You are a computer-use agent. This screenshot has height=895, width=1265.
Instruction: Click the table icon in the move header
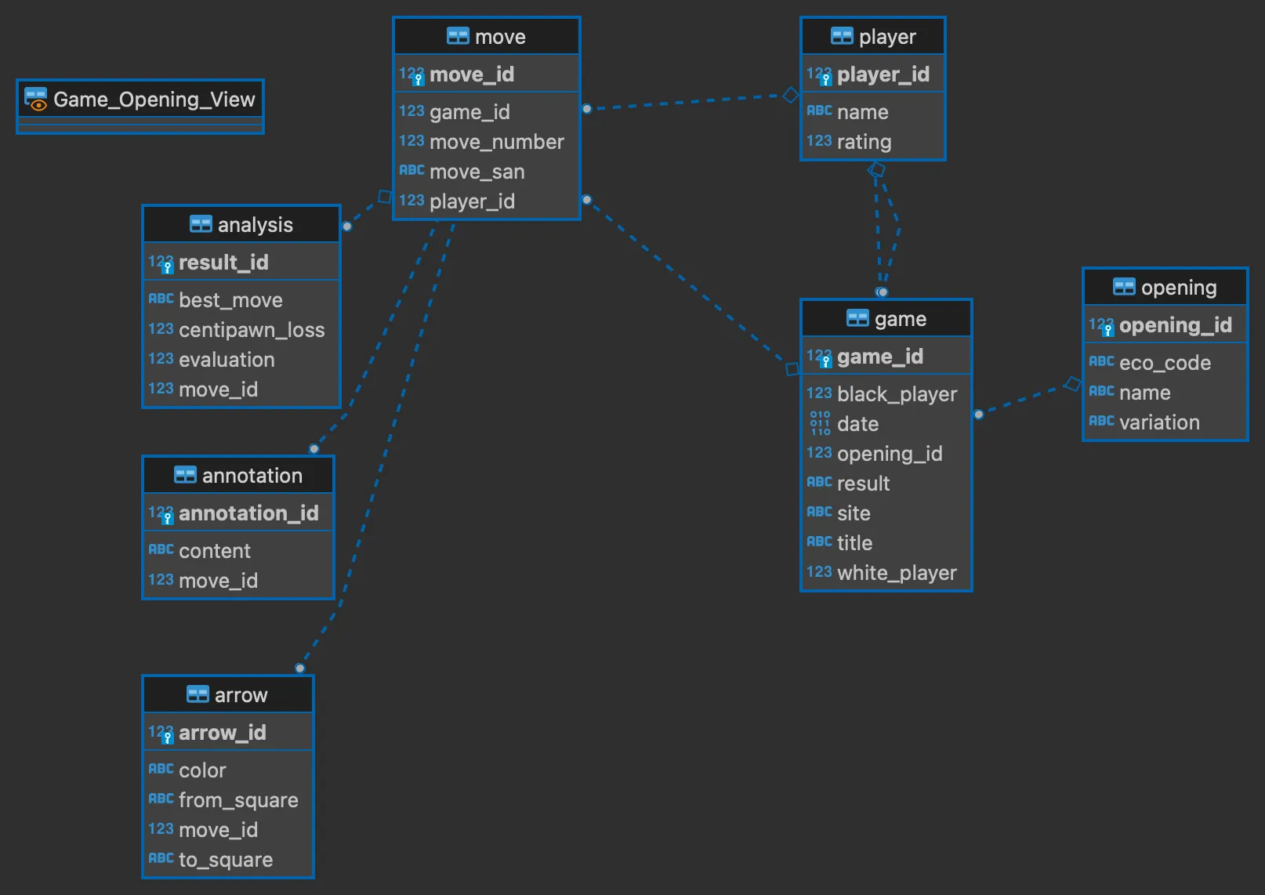[x=459, y=36]
